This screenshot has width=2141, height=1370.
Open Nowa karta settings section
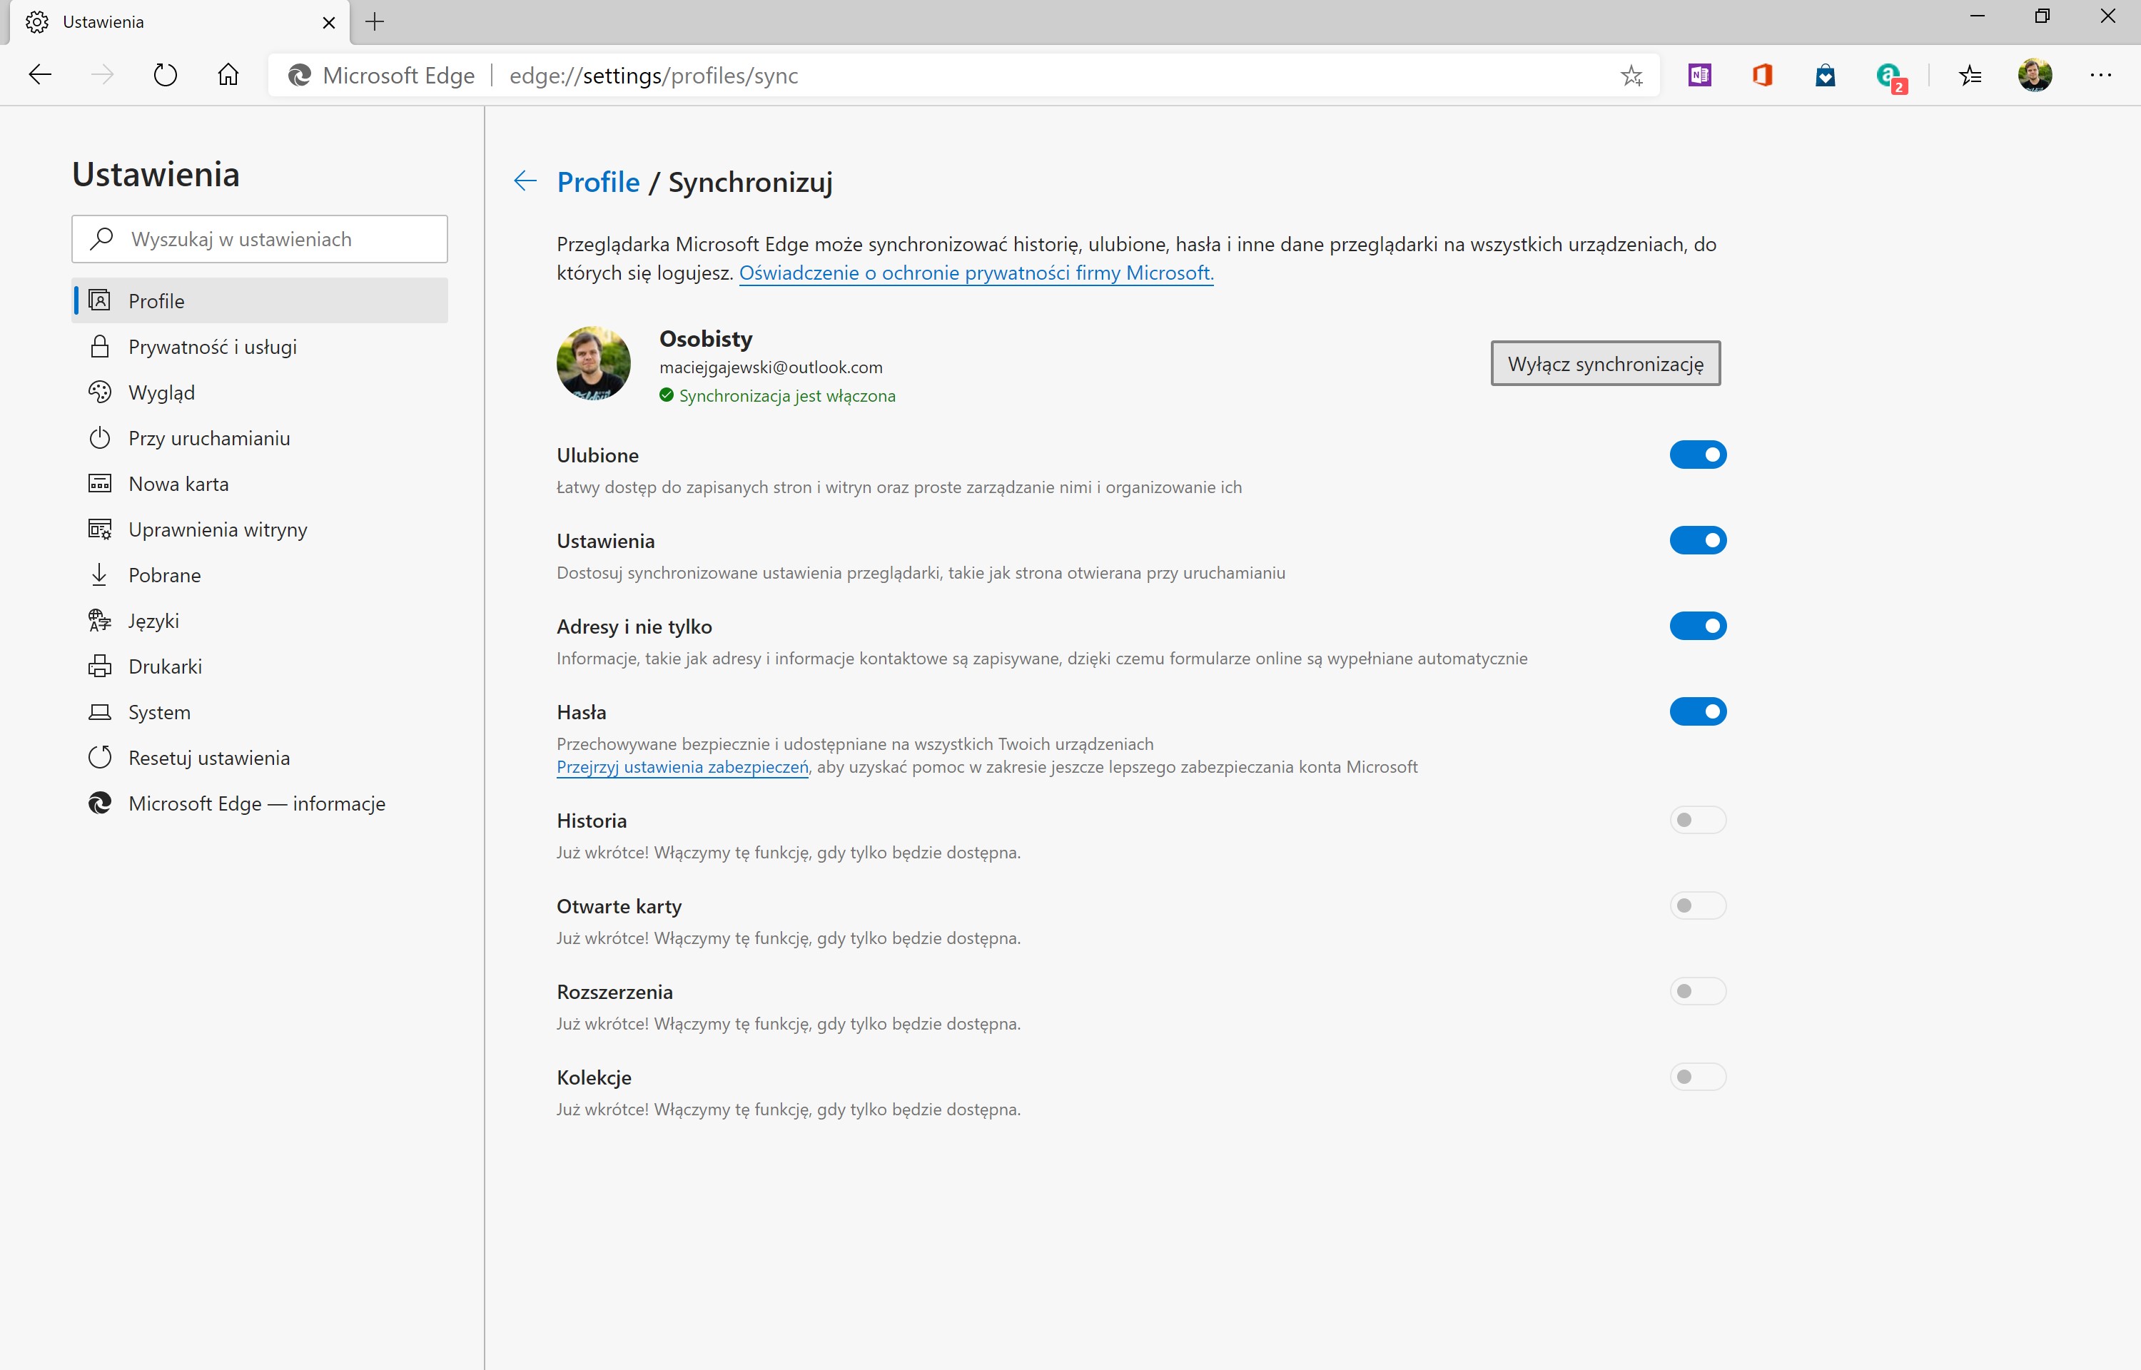pos(260,483)
